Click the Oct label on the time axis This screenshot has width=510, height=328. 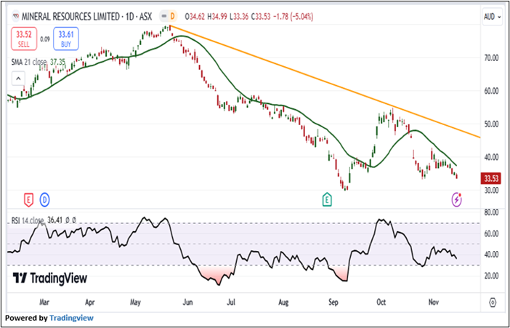381,303
